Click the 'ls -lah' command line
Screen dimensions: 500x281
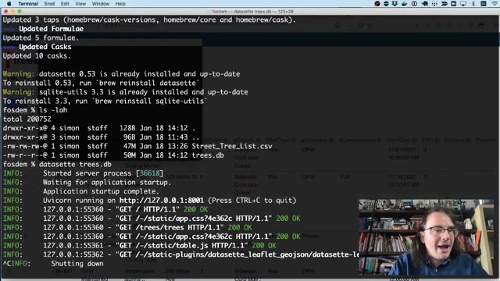(35, 110)
